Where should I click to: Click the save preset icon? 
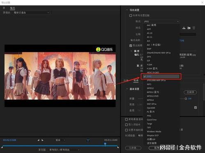pyautogui.click(x=184, y=28)
